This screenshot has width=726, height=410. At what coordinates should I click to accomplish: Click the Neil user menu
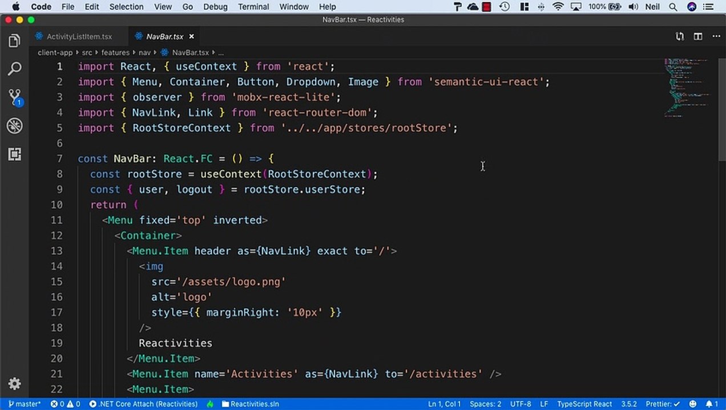tap(654, 7)
